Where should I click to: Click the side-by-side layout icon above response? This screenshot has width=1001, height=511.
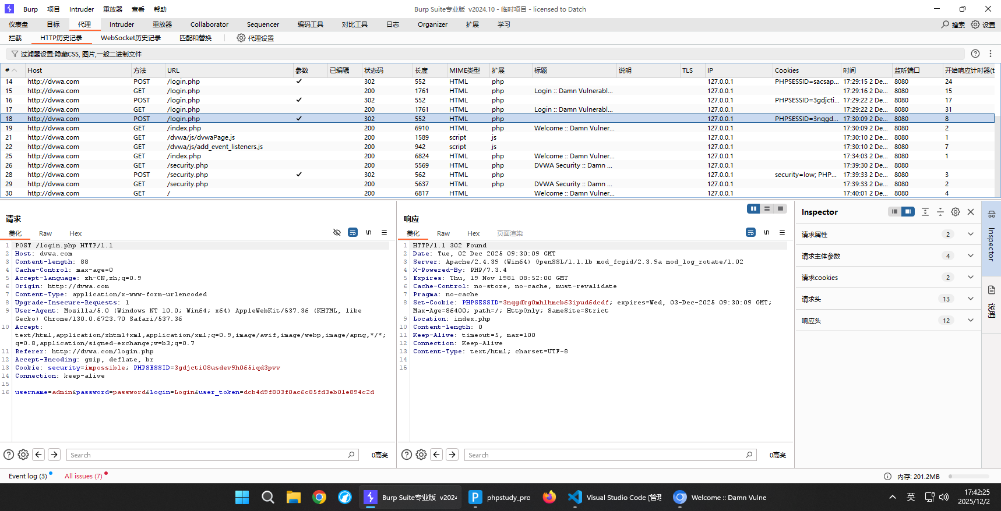pyautogui.click(x=753, y=209)
